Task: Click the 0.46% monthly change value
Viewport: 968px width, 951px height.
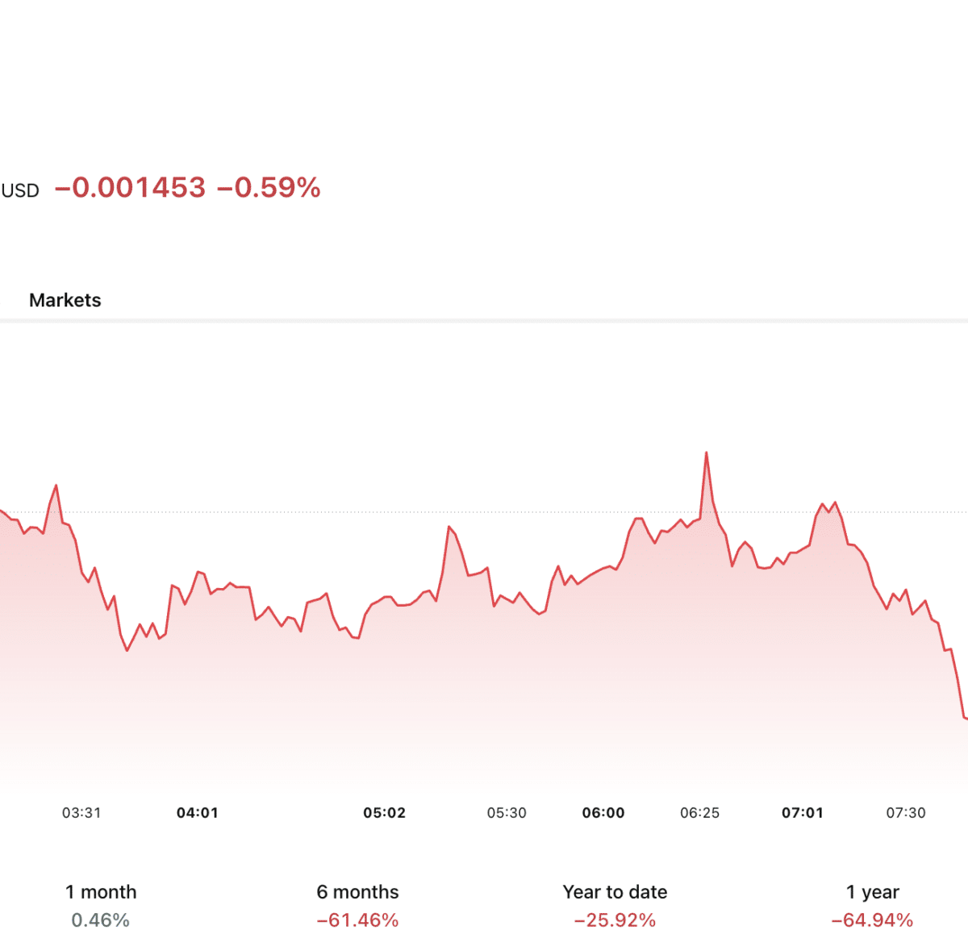Action: coord(101,920)
